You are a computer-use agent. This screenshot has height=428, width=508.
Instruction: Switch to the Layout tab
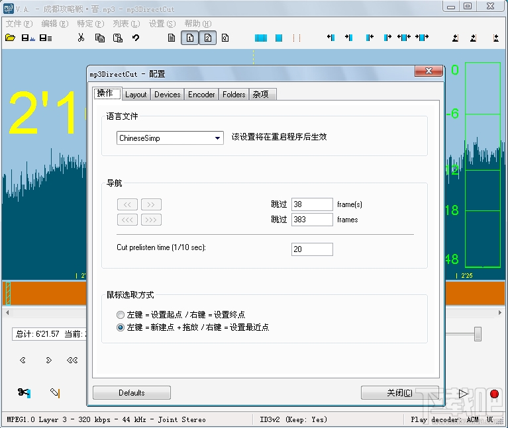pos(136,95)
